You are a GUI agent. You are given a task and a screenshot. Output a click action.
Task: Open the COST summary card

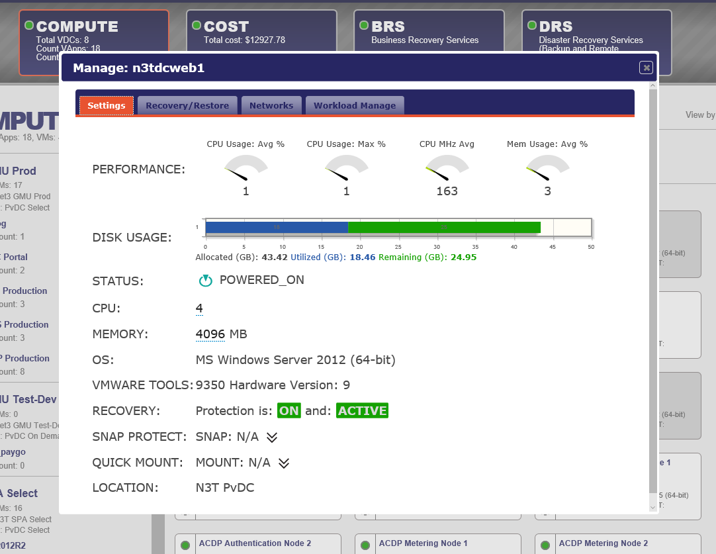point(261,32)
